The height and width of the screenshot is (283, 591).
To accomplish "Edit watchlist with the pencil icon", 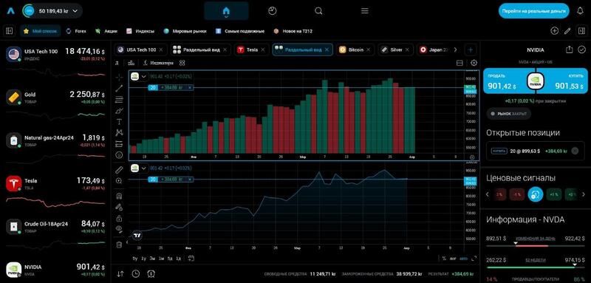I will (x=567, y=31).
